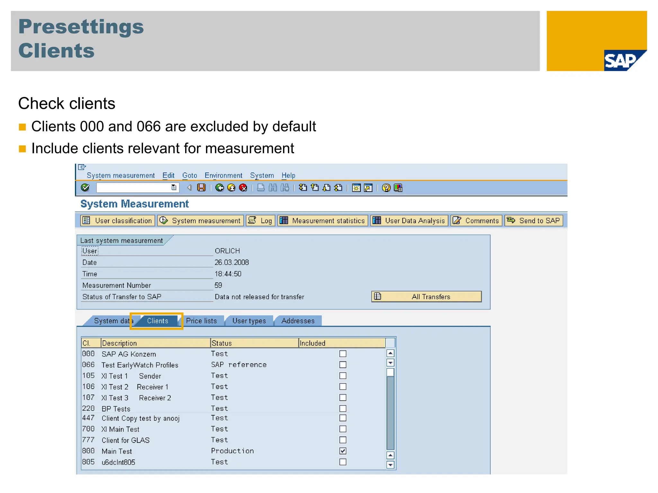The image size is (658, 493).
Task: Open the System measurement menu
Action: 121,175
